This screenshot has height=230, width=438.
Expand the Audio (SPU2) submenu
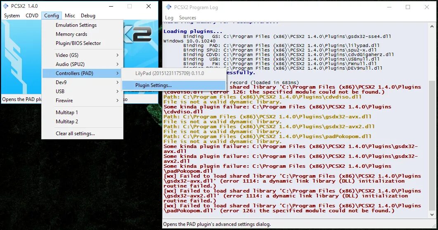[83, 64]
